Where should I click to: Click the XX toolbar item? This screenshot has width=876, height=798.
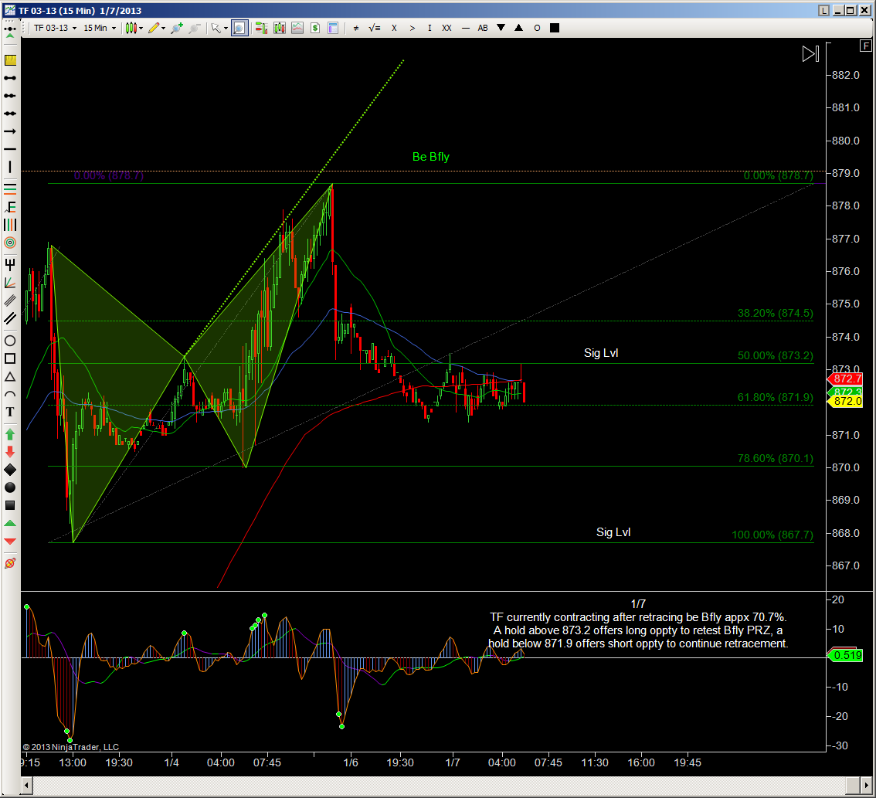click(446, 28)
